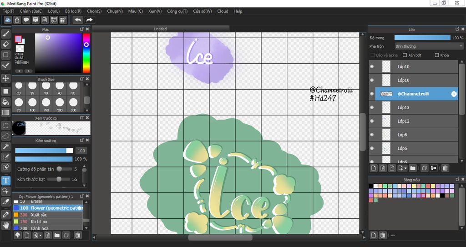Download cloud brush icon in brush panel

pyautogui.click(x=18, y=235)
